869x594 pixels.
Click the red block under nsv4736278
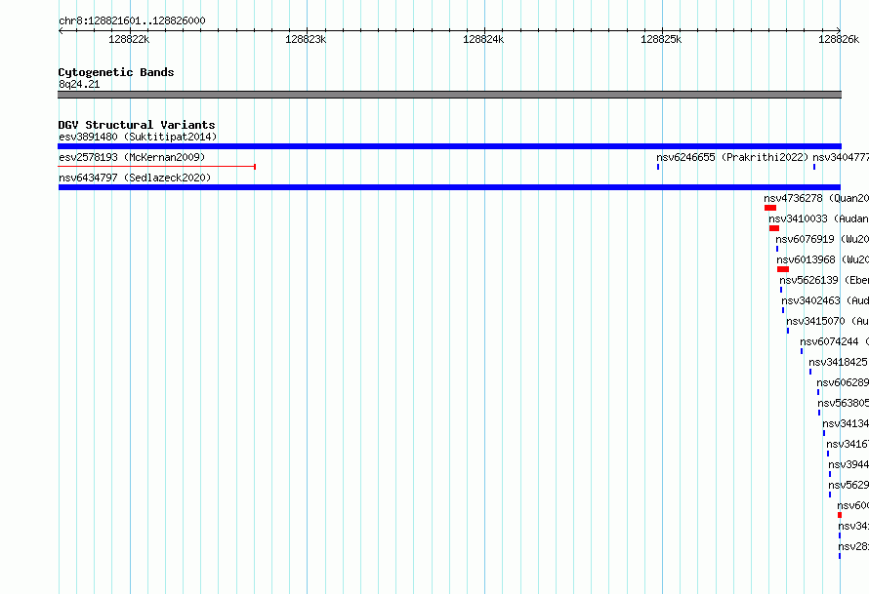(x=769, y=208)
